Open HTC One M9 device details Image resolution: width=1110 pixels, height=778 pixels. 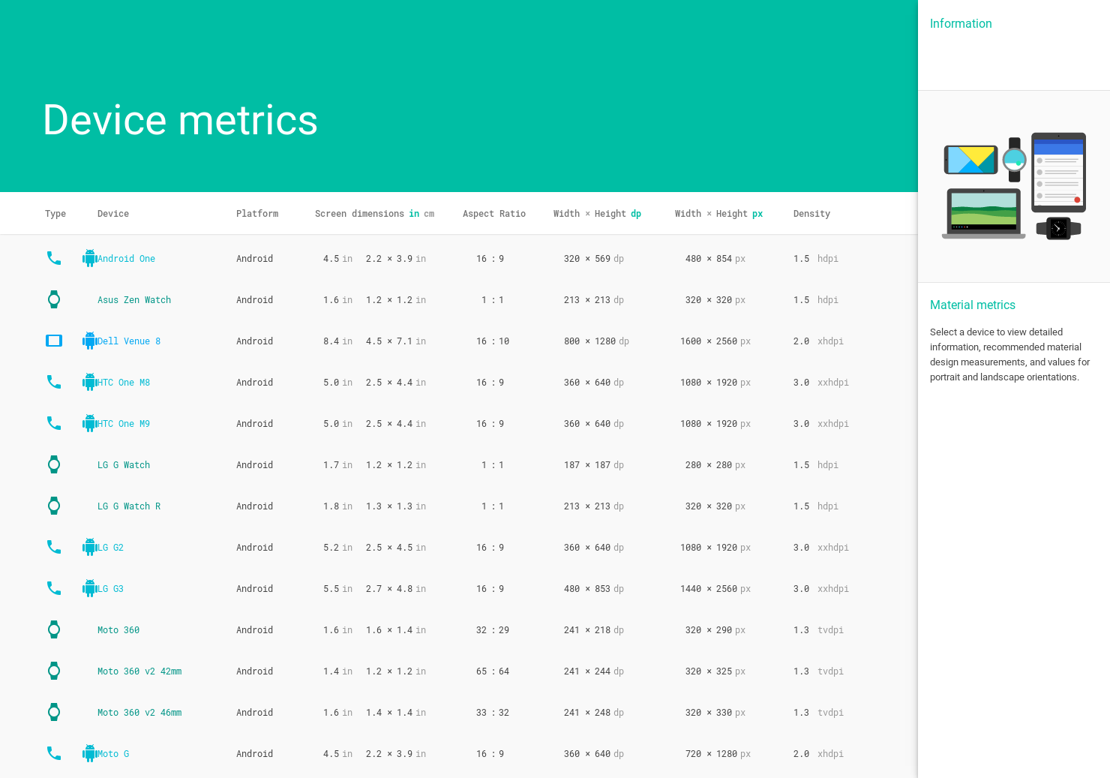(x=124, y=423)
